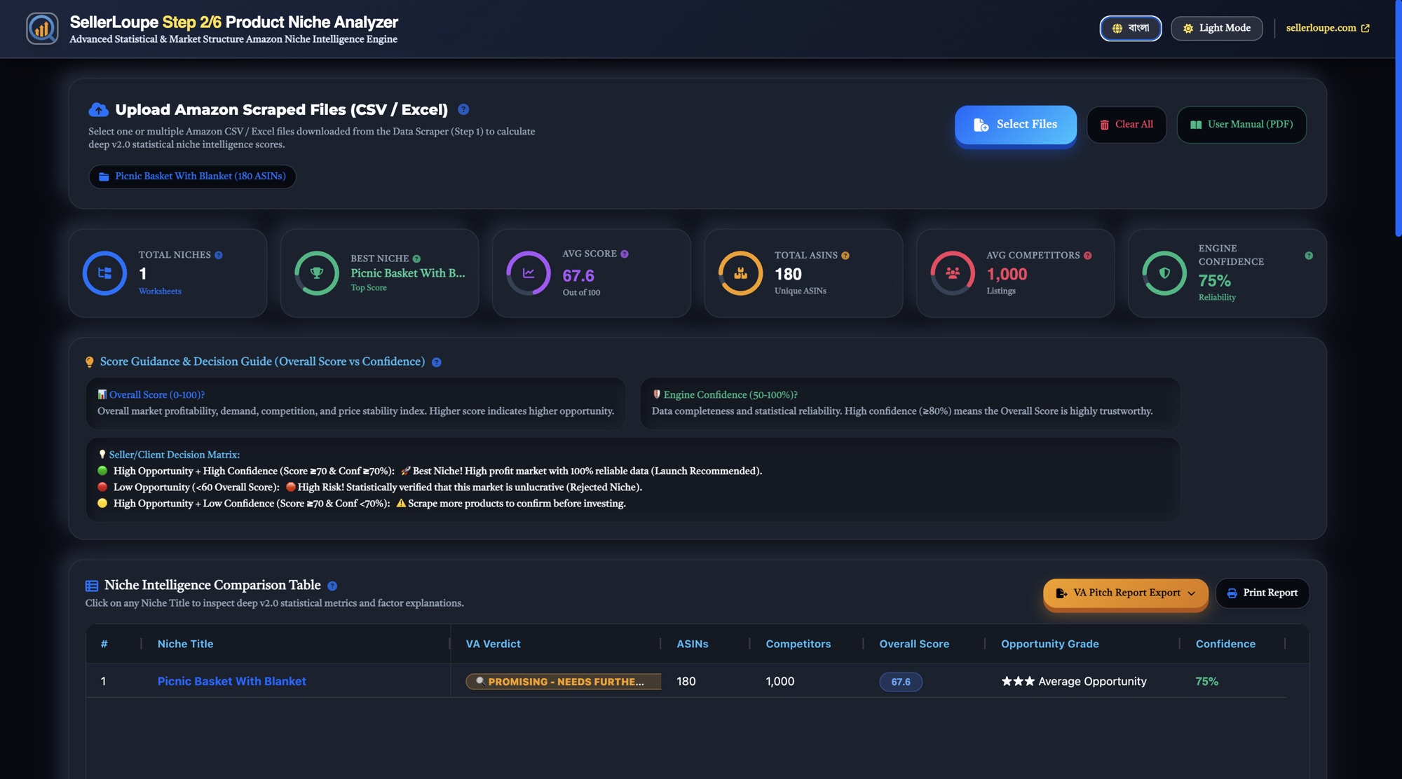Click the 75% confidence cell in table
Viewport: 1402px width, 779px height.
(x=1206, y=682)
